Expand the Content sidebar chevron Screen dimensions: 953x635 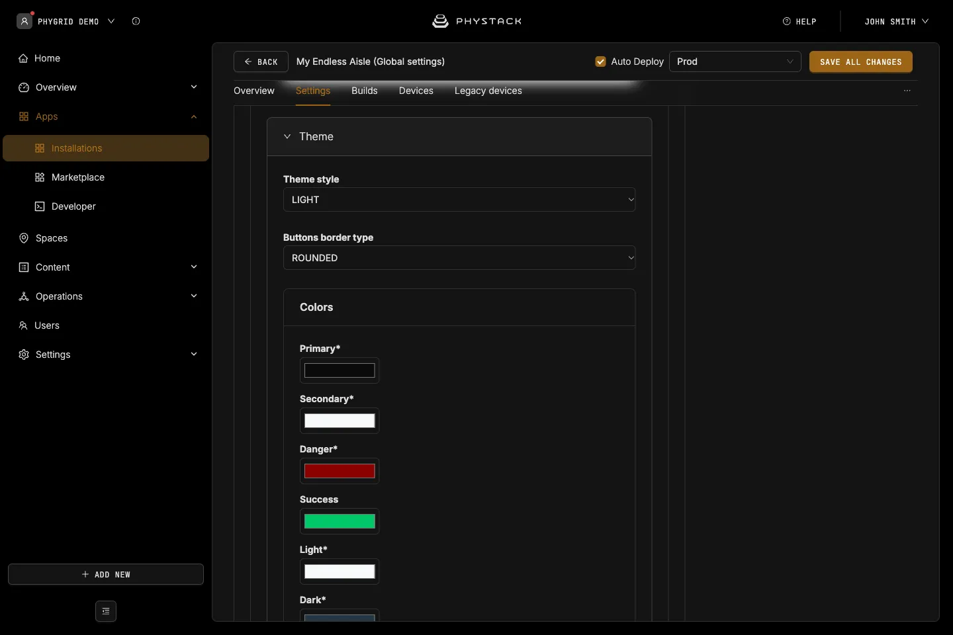(194, 267)
